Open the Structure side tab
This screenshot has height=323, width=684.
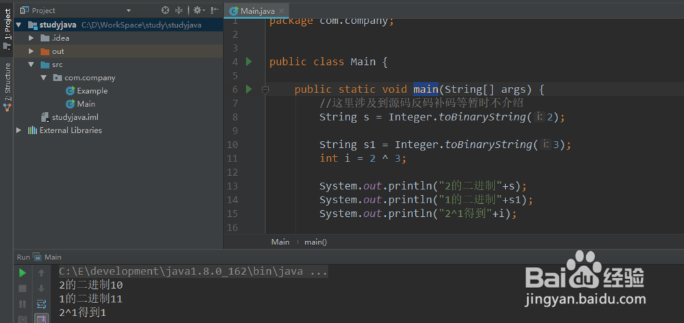pyautogui.click(x=7, y=87)
